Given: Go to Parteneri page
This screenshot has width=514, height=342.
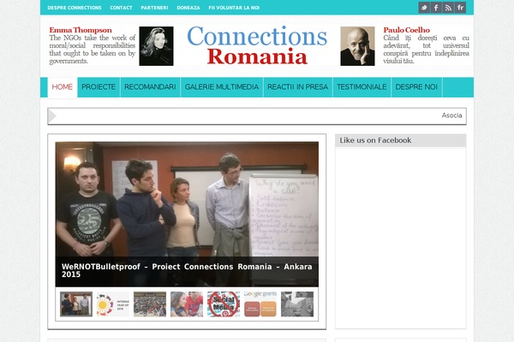Looking at the screenshot, I should 154,8.
